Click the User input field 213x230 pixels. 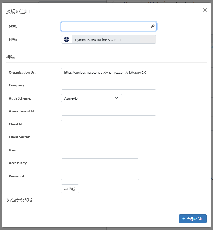click(108, 150)
